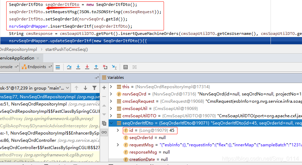Click the restore layout icon above frames
302x165 pixels.
click(97, 78)
